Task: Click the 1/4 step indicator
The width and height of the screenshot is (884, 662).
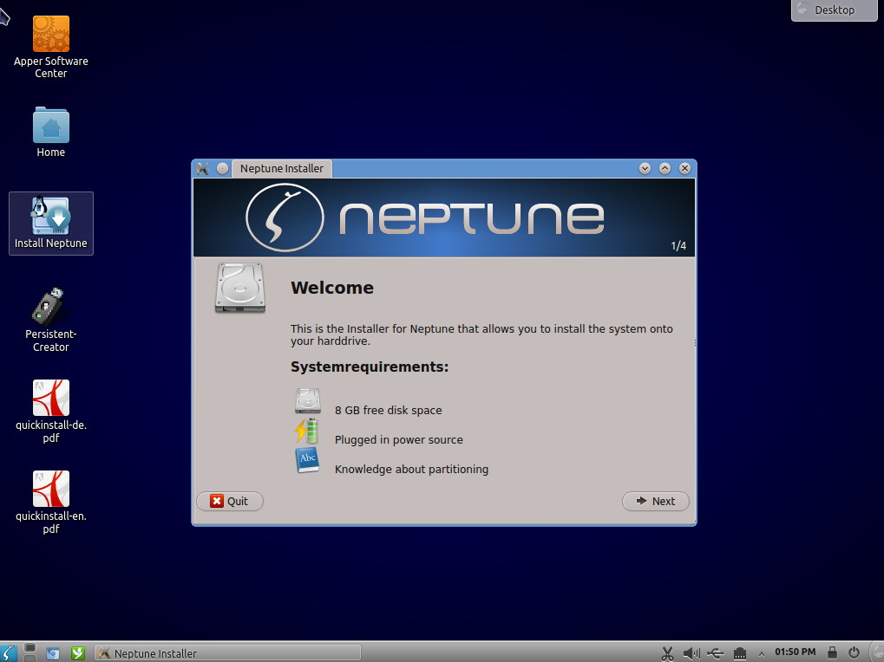Action: (x=678, y=246)
